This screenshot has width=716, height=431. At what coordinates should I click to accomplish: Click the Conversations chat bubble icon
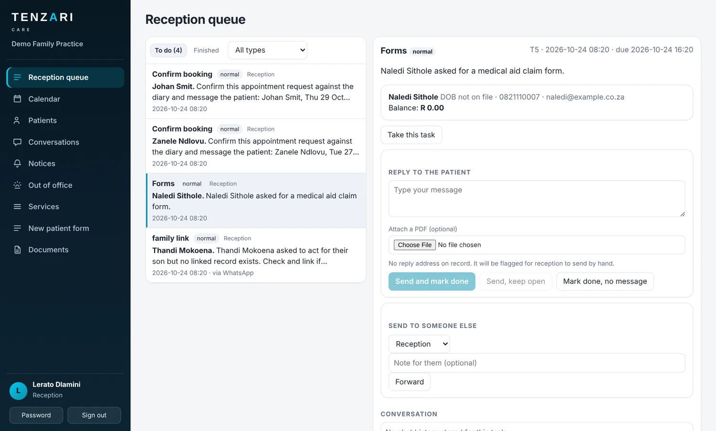[x=17, y=142]
